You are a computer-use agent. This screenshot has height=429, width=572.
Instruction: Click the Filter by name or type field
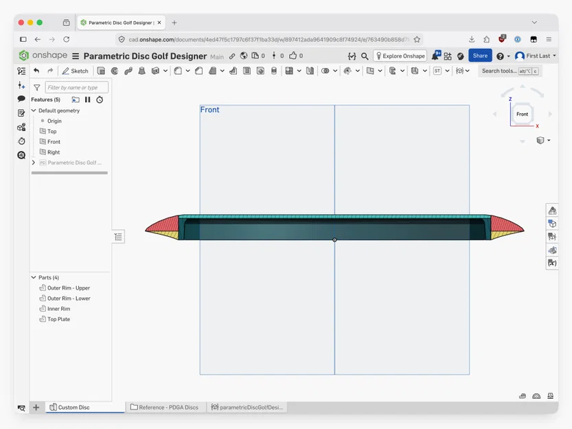click(x=77, y=88)
